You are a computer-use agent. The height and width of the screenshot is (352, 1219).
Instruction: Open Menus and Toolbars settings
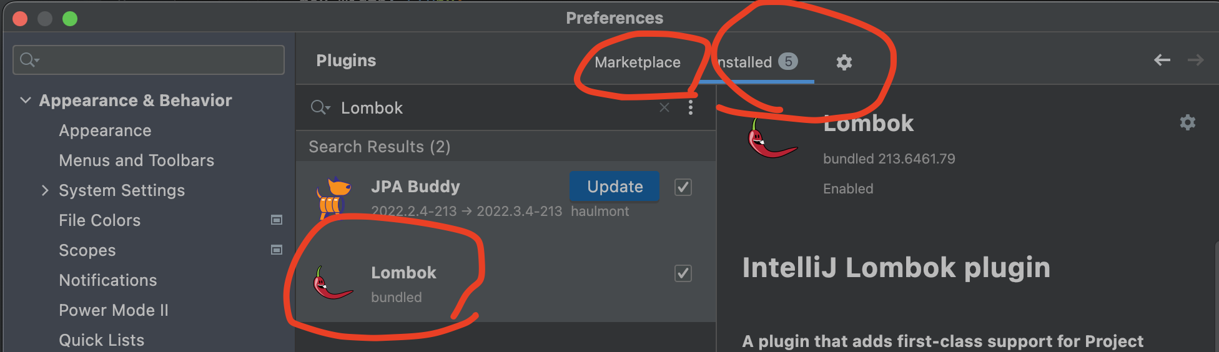click(136, 160)
